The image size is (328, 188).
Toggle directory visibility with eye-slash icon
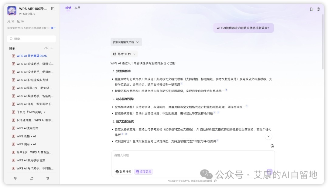tap(46, 48)
